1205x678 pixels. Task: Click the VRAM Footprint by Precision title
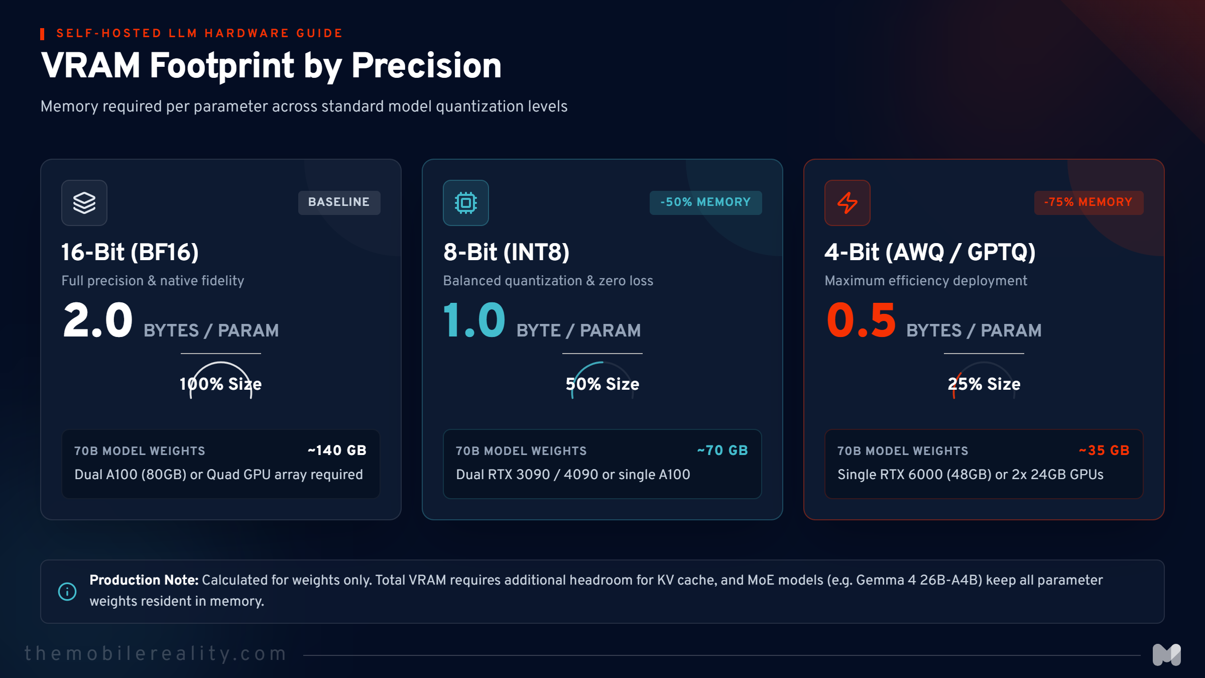[x=271, y=66]
